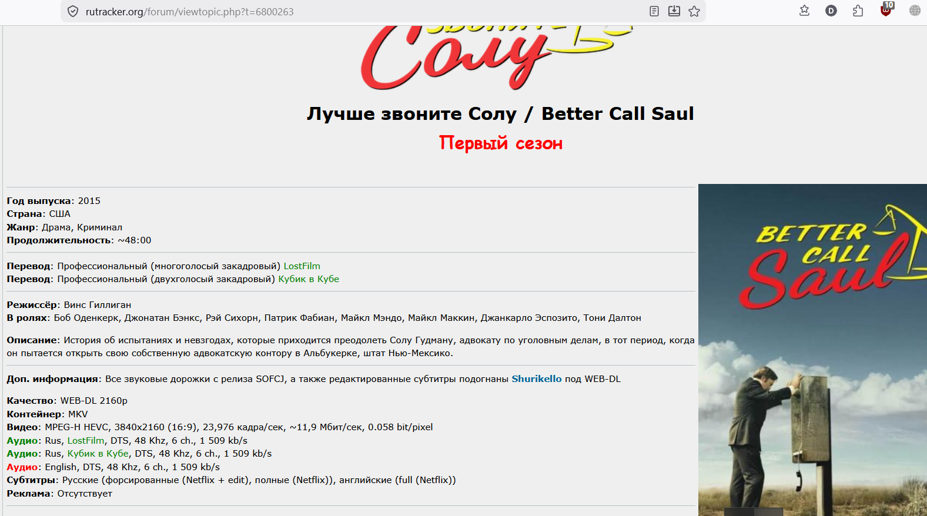This screenshot has height=516, width=927.
Task: Click the red Солу logo banner image
Action: [497, 58]
